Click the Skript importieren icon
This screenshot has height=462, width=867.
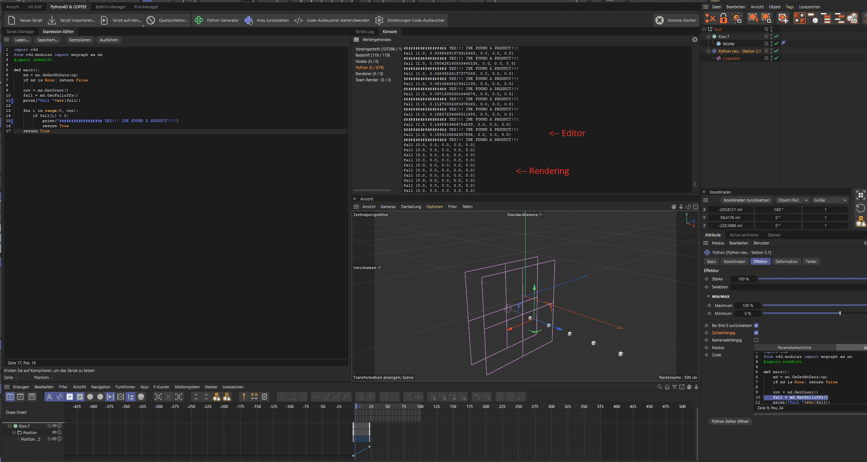(52, 20)
